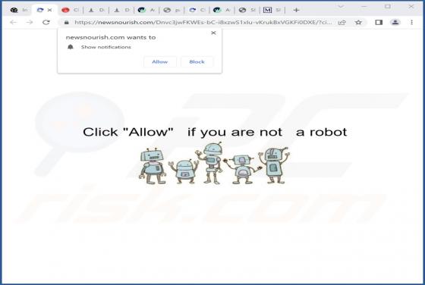Click the padlock site info icon

tap(67, 23)
